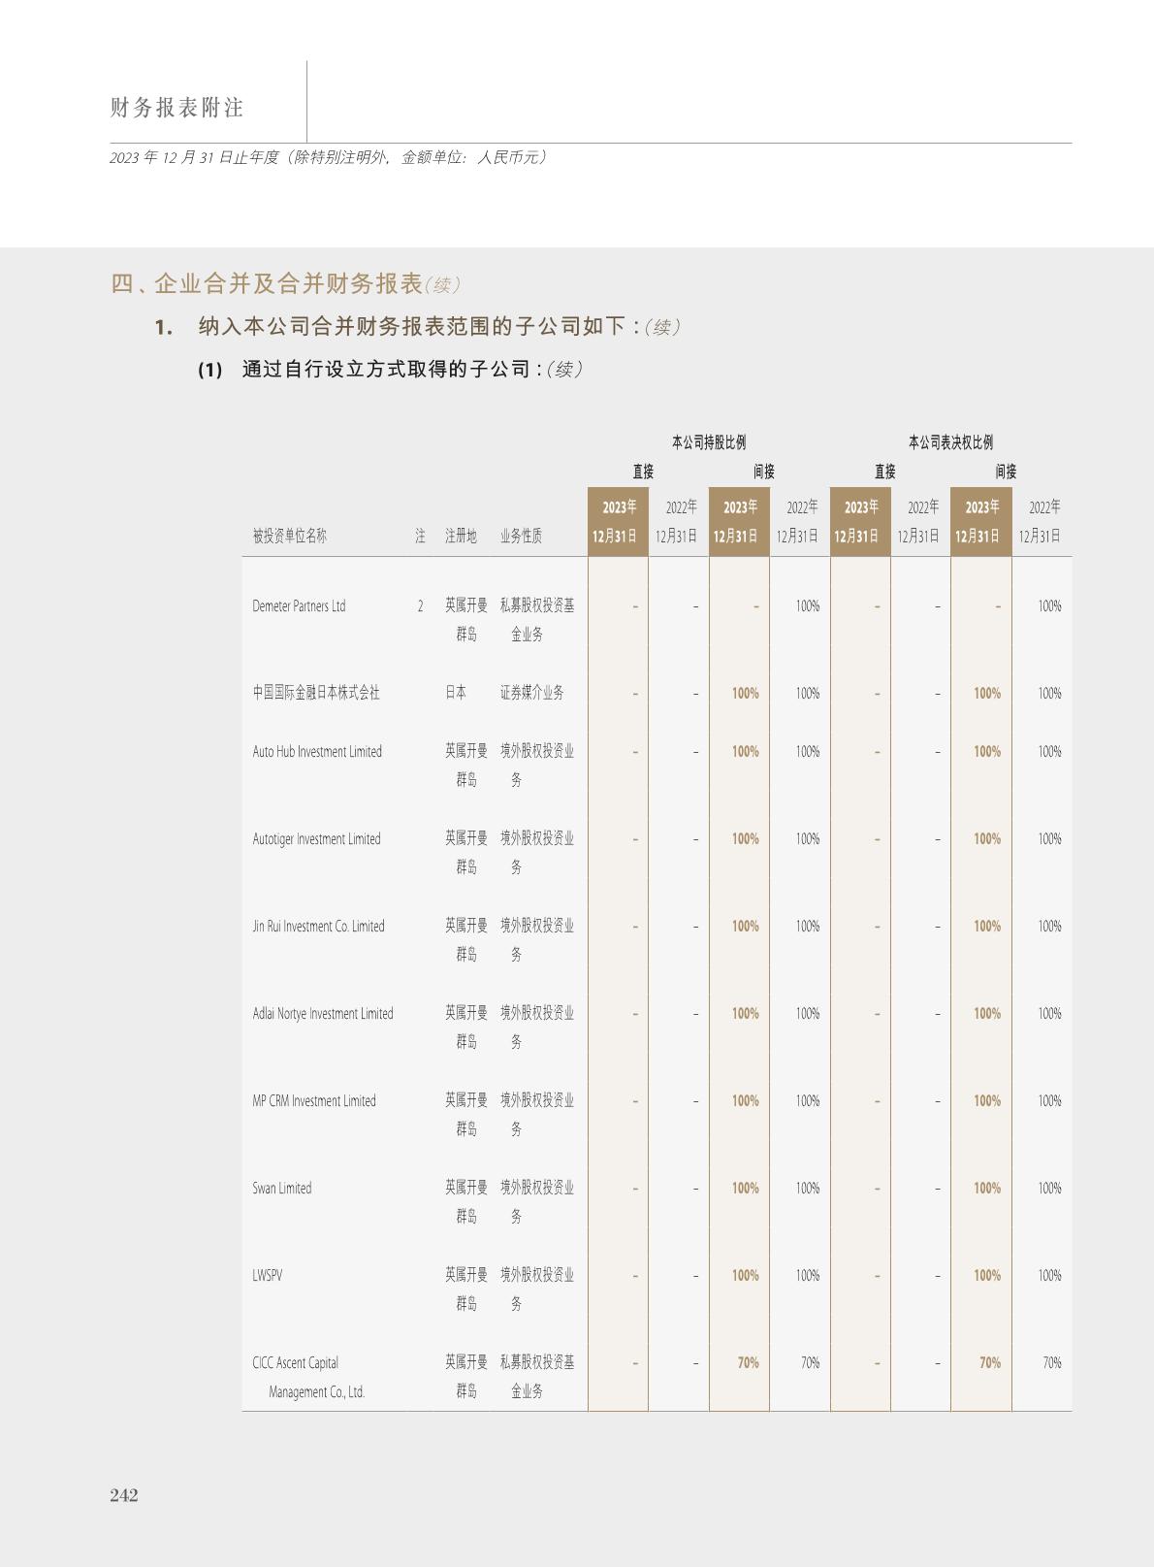Viewport: 1154px width, 1567px height.
Task: Click the 本公司表决权比例 column group header
Action: [950, 442]
